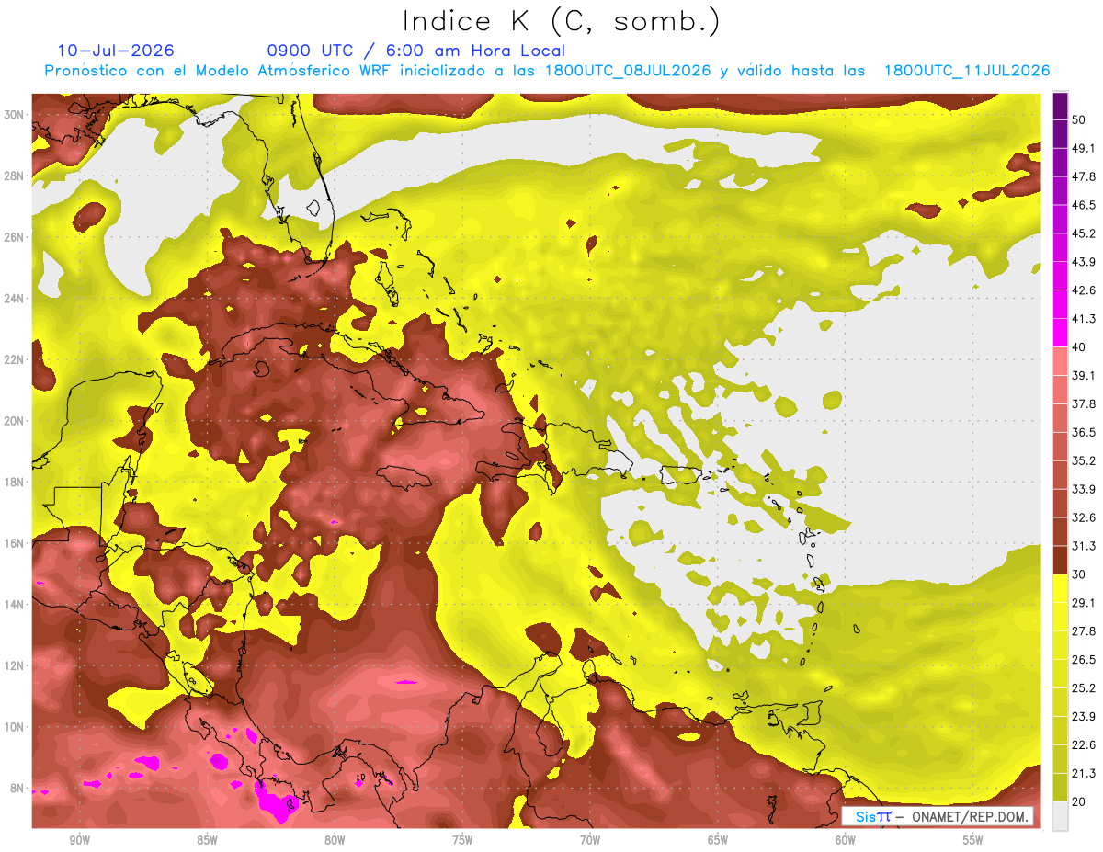This screenshot has height=852, width=1103.
Task: Click the legend value "33.9"
Action: (1084, 489)
